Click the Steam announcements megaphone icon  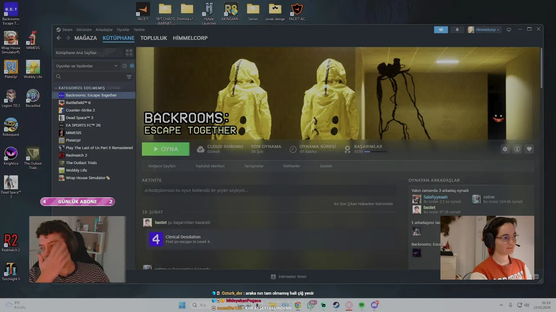pos(441,29)
